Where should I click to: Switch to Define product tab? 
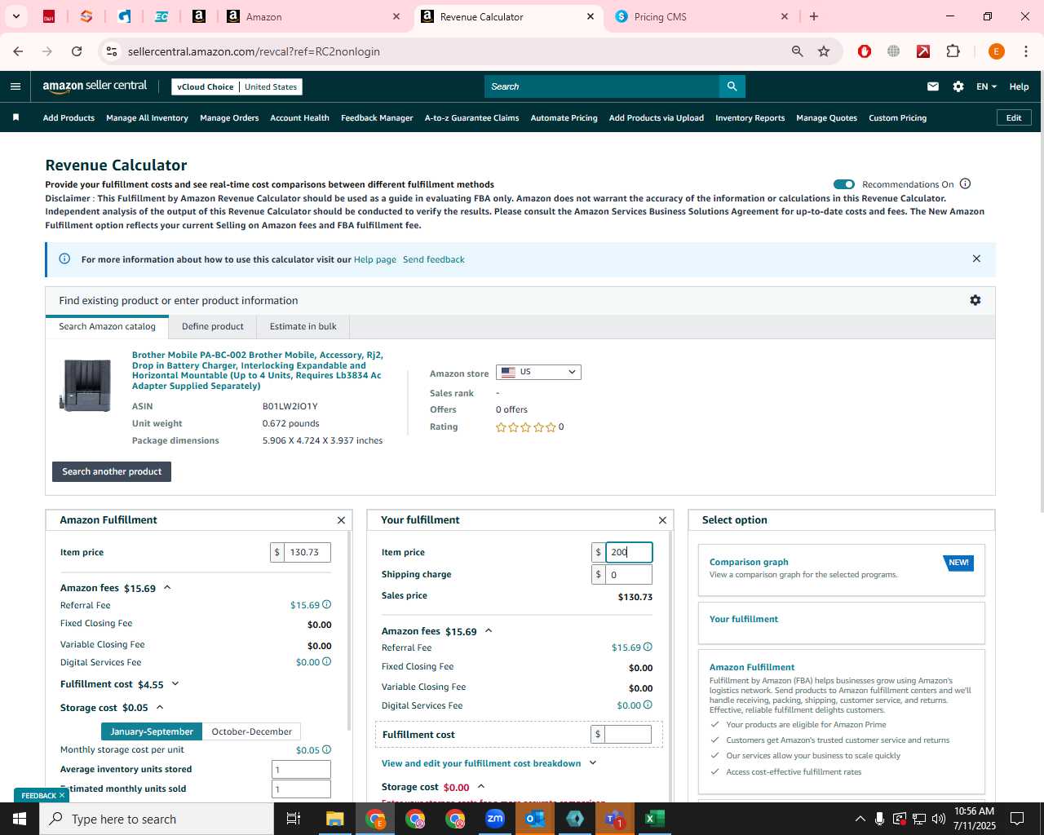pos(213,326)
